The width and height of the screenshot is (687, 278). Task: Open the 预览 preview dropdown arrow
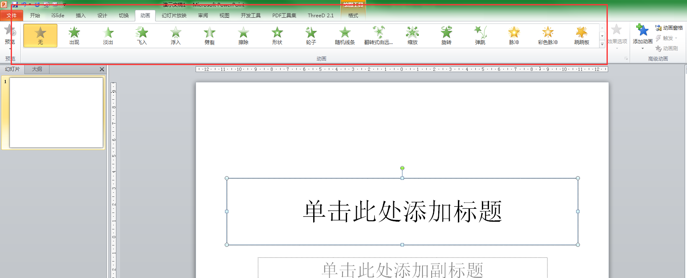coord(10,49)
